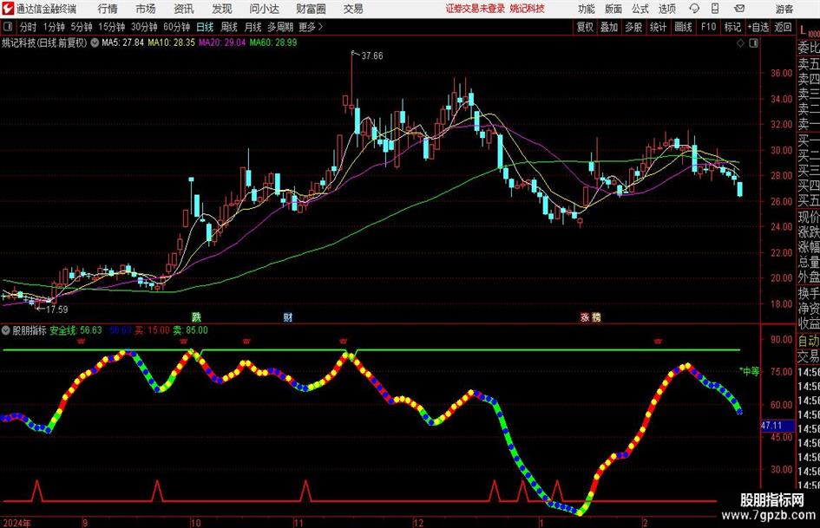
Task: Click the 2024年 label on time axis
Action: tap(16, 523)
